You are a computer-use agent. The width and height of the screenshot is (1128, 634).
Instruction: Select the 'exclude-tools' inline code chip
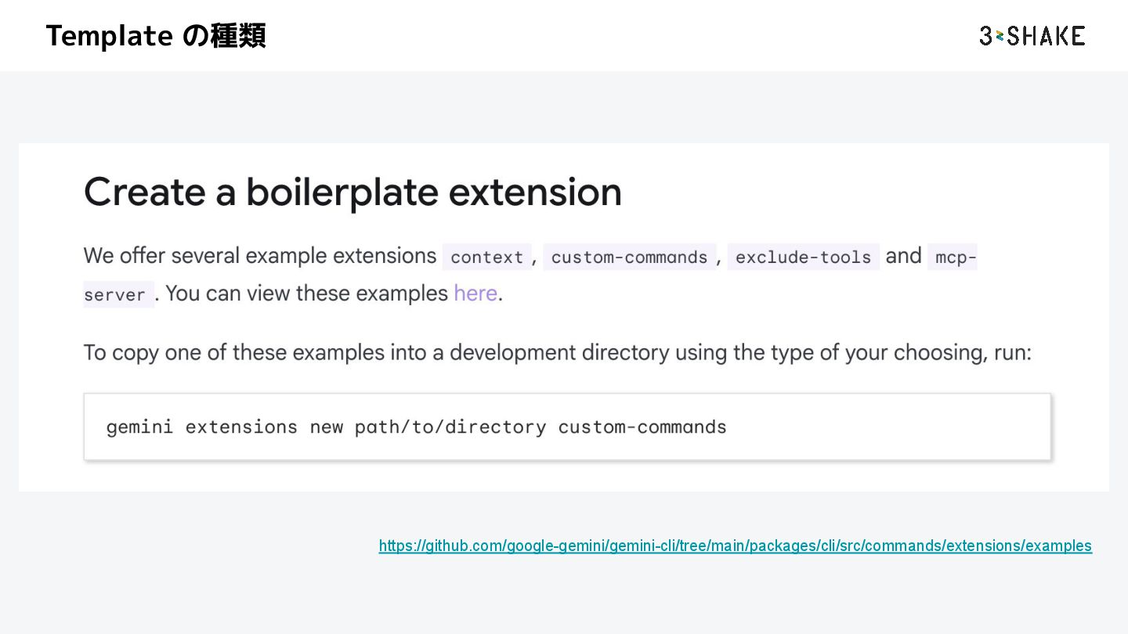click(803, 258)
